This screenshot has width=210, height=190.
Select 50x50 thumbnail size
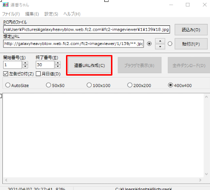click(48, 85)
